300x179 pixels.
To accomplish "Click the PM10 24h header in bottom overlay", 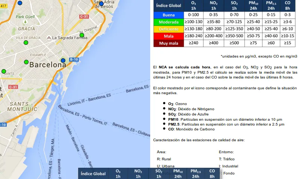I will 178,174.
